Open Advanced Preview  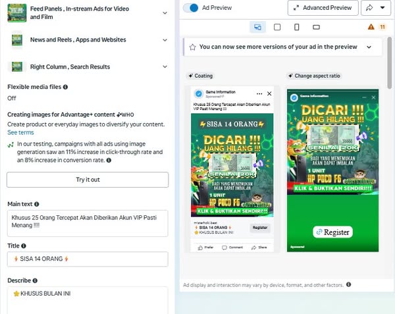pos(323,8)
